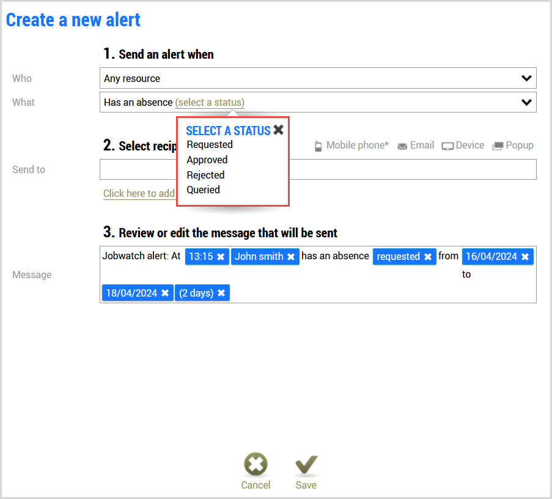
Task: Click the Cancel cross icon
Action: point(256,464)
